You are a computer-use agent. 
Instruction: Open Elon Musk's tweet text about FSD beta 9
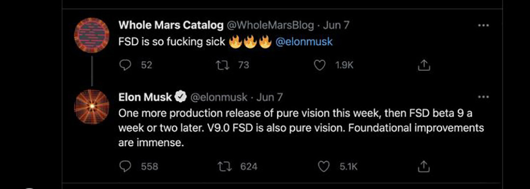click(301, 128)
